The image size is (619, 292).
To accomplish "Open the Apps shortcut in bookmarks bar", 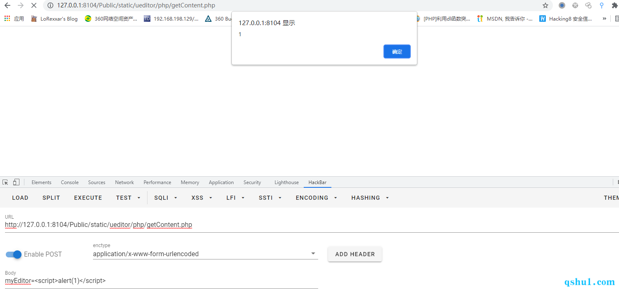I will click(x=14, y=19).
